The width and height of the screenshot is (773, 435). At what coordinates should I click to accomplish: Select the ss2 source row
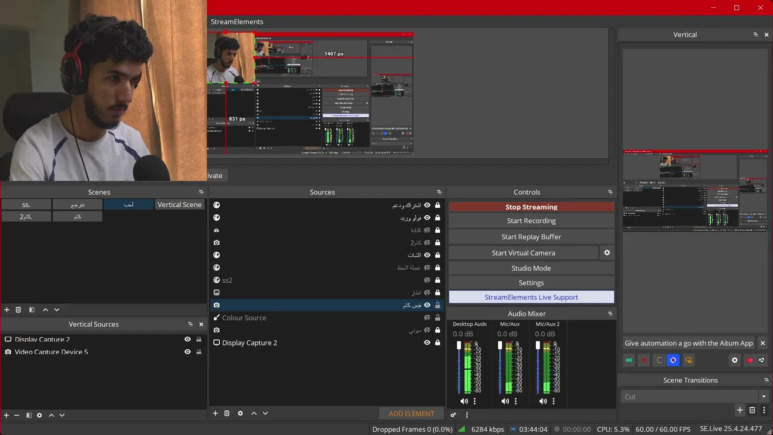(327, 280)
